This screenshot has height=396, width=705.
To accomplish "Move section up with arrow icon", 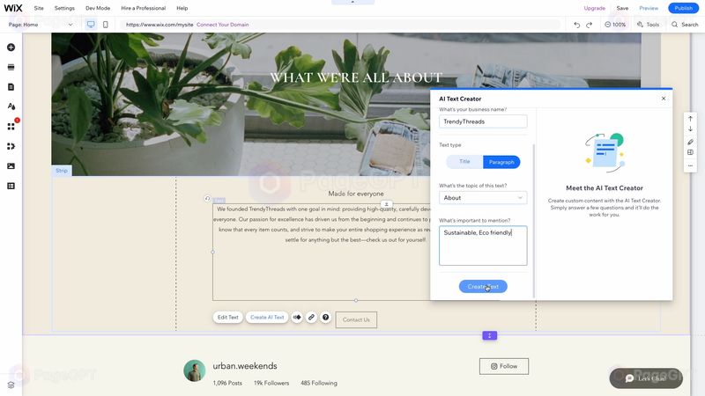I will pos(690,119).
